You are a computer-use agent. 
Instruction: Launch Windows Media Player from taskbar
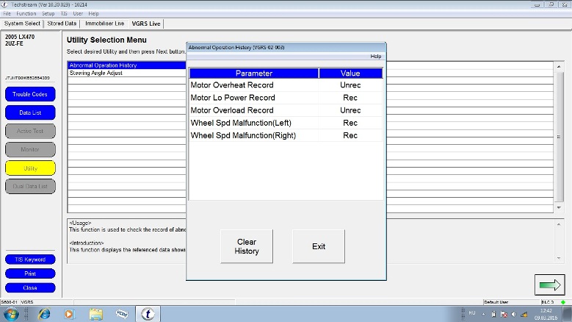pos(70,314)
